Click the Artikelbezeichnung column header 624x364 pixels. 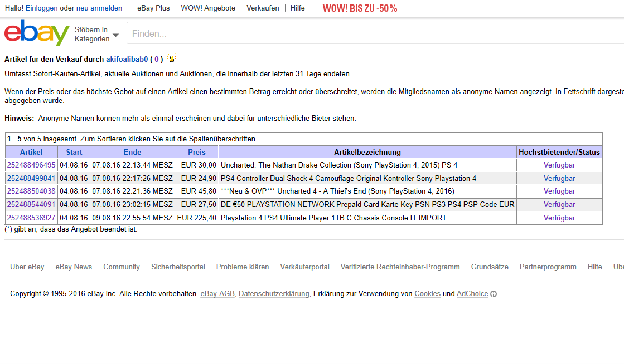(367, 152)
